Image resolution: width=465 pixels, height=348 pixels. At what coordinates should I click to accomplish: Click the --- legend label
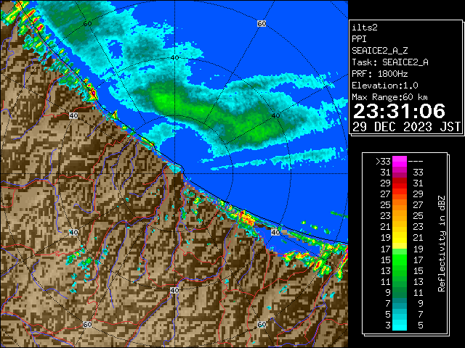(x=416, y=162)
